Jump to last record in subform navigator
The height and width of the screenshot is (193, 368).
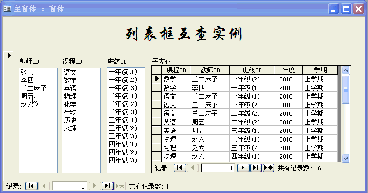(256, 168)
